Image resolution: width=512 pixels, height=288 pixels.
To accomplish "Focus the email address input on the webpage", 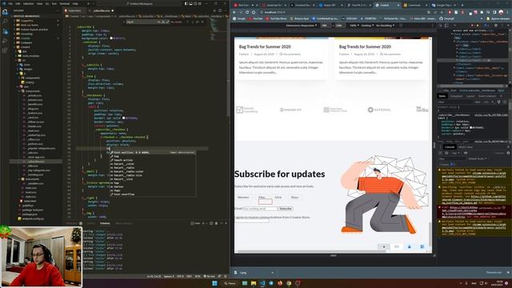I will point(259,208).
